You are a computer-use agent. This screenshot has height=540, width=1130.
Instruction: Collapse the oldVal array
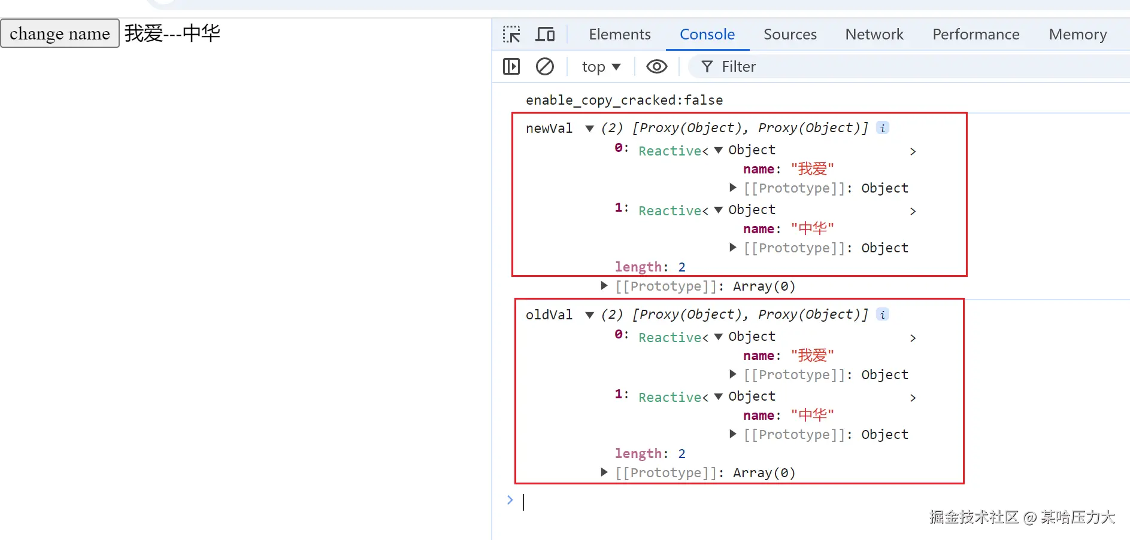point(590,315)
